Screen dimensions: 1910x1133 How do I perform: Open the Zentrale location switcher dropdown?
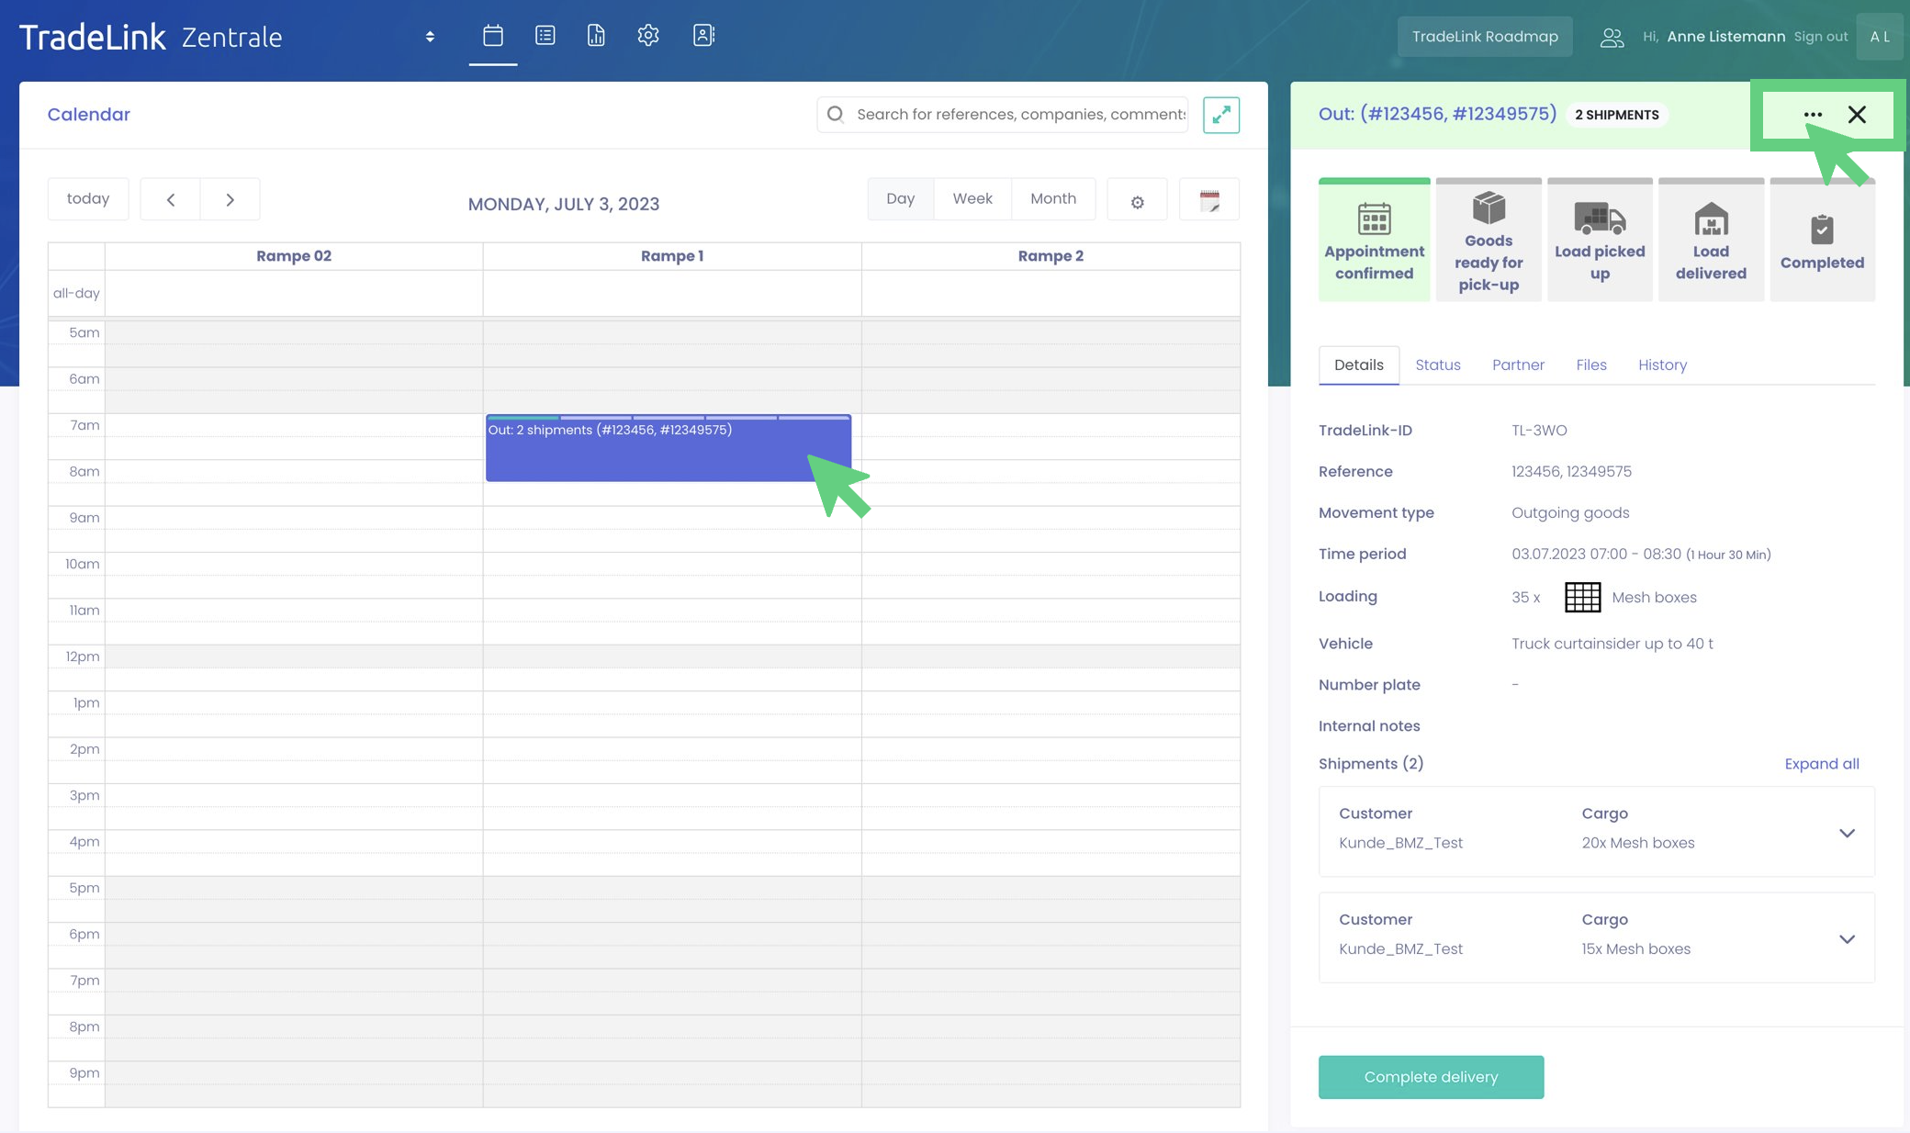pos(430,37)
